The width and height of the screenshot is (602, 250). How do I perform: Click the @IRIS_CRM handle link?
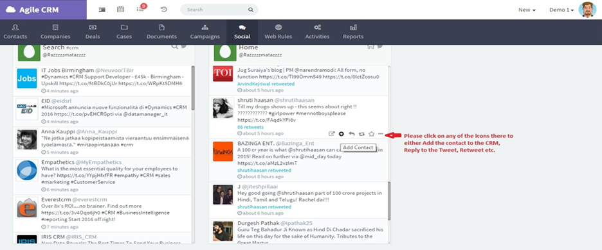point(82,237)
